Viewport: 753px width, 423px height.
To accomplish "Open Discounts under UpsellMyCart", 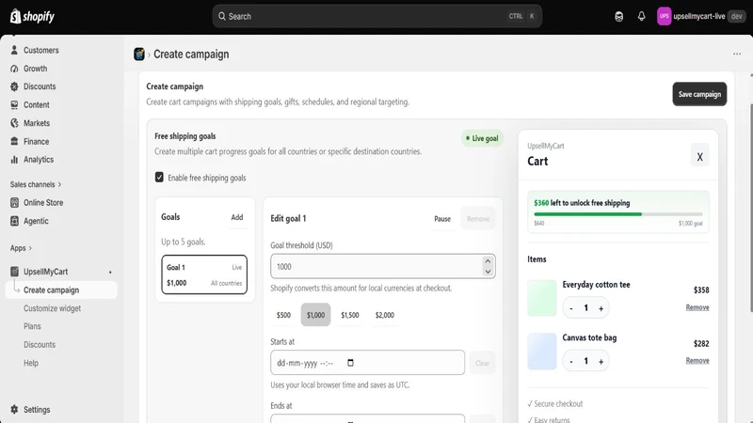I will point(40,344).
